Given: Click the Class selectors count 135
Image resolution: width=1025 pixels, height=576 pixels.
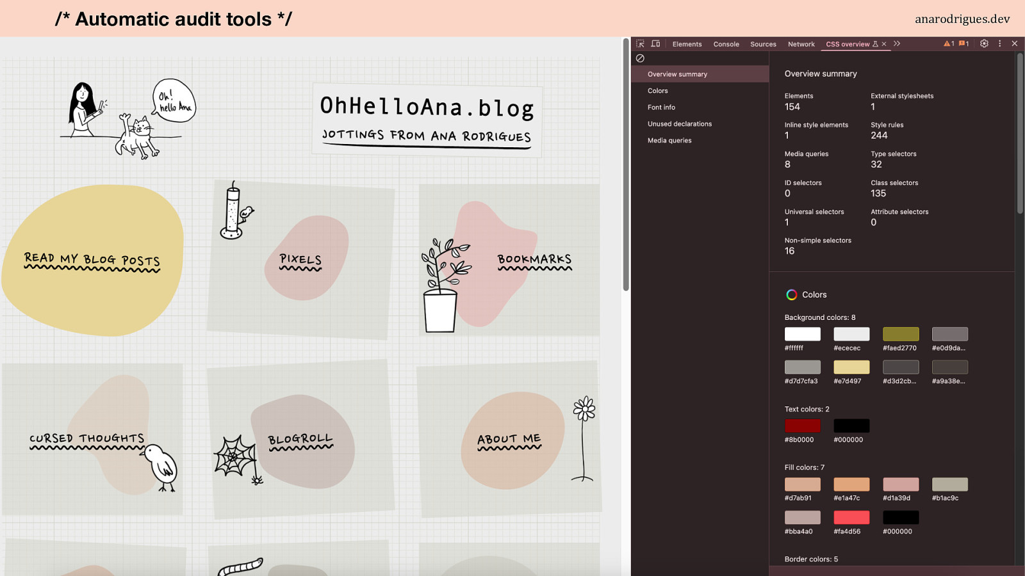Looking at the screenshot, I should [x=878, y=193].
